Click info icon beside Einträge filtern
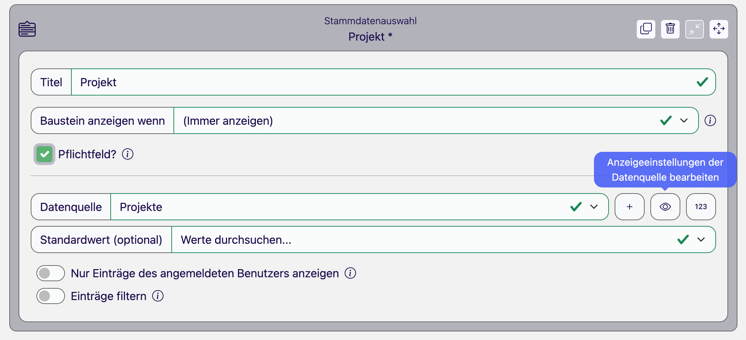746x340 pixels. coord(158,296)
